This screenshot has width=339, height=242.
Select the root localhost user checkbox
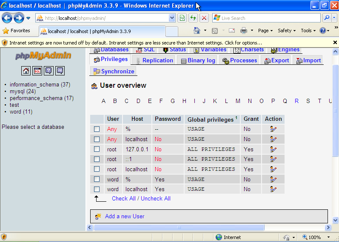(x=97, y=169)
